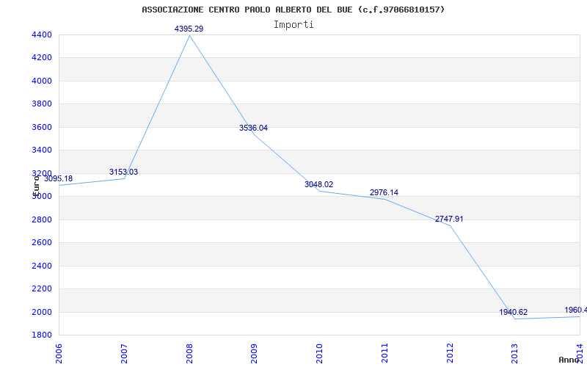Click the Euro y-axis title
This screenshot has height=367, width=587.
pos(36,186)
